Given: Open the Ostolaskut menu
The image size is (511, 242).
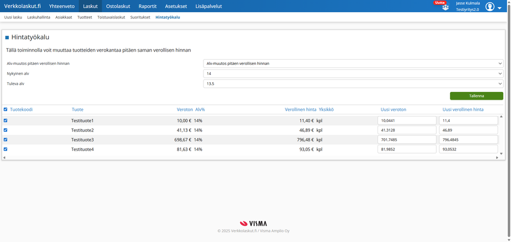Looking at the screenshot, I should (x=118, y=6).
